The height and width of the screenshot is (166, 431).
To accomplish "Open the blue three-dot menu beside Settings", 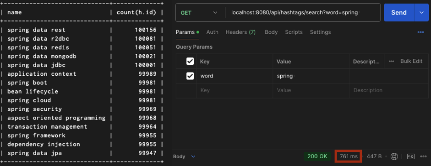I will 420,32.
